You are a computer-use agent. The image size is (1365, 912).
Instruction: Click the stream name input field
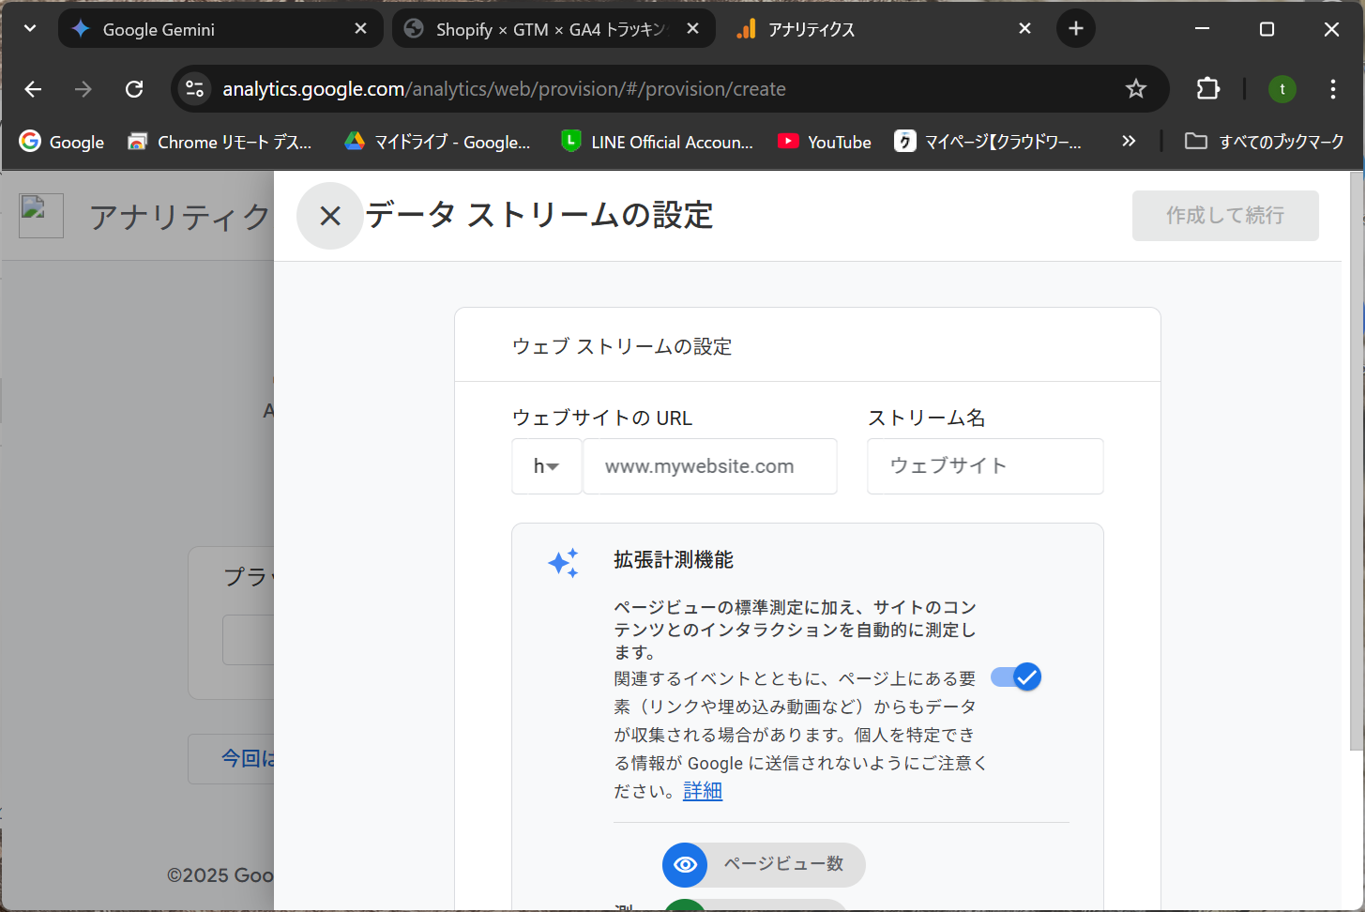click(x=985, y=466)
